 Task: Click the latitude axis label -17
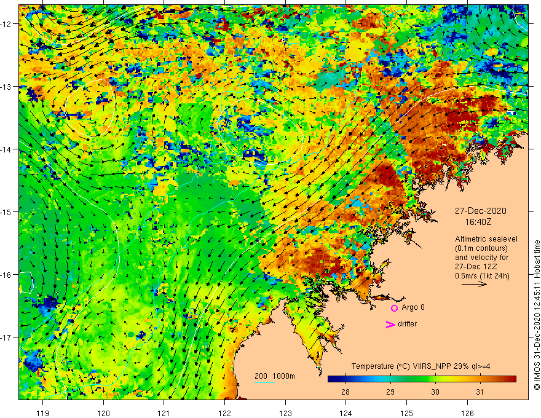click(7, 337)
